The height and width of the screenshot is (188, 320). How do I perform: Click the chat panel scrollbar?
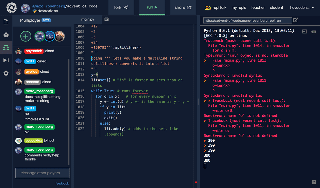click(x=69, y=112)
